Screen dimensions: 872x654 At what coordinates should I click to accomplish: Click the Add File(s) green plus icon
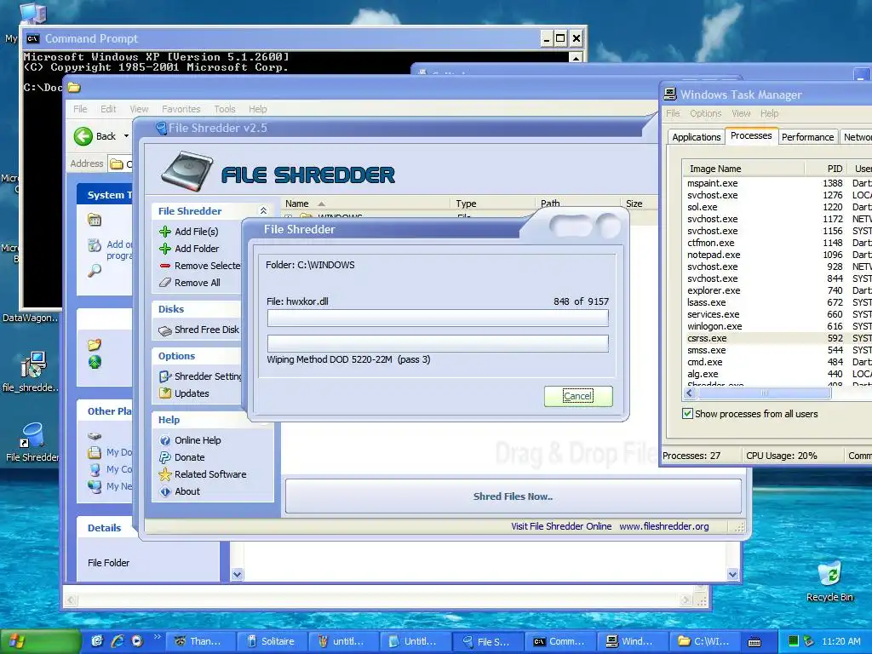(165, 232)
